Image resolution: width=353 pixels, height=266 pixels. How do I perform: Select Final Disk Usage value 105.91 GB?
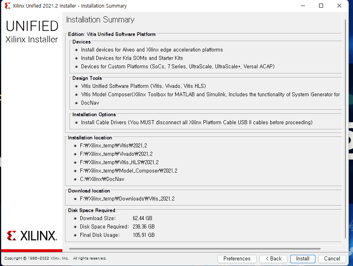click(x=144, y=235)
